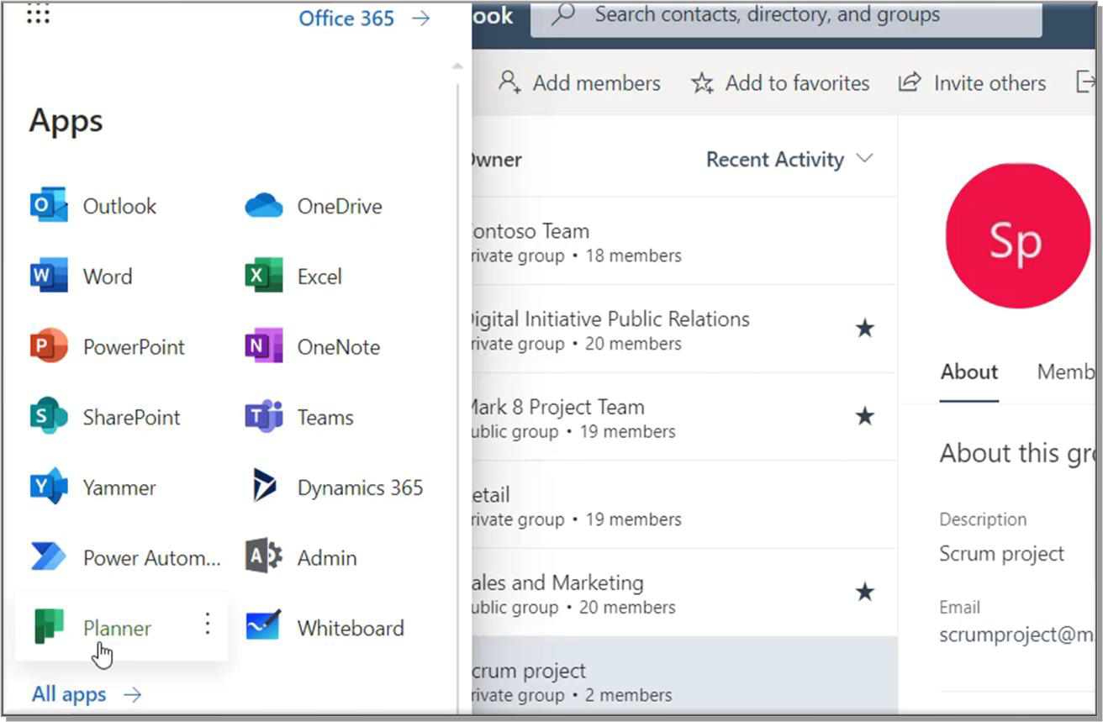Click Add members button text
This screenshot has height=722, width=1103.
click(x=597, y=83)
